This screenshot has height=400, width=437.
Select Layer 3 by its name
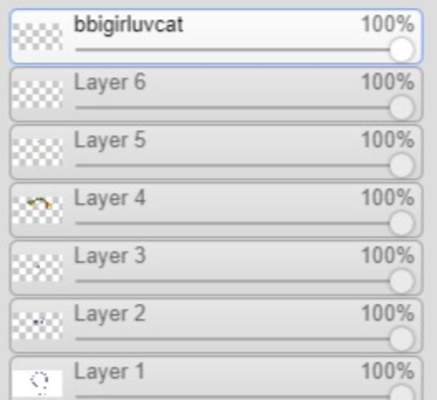pos(110,256)
